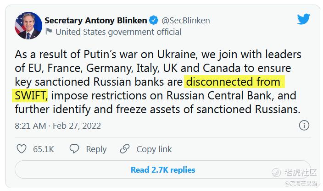Click the government official flag icon

[49, 32]
